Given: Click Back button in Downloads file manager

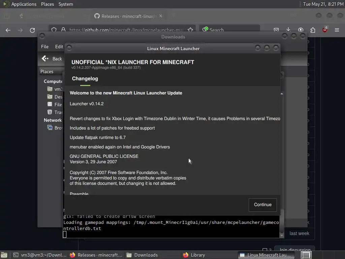Looking at the screenshot, I should pyautogui.click(x=52, y=59).
